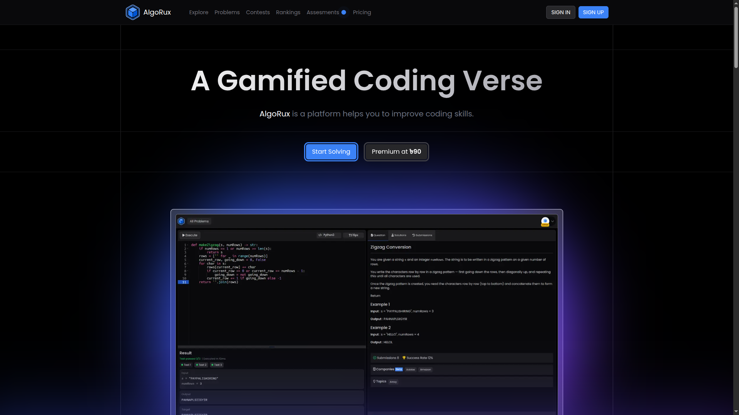
Task: Click the blue SIGN UP button
Action: pos(593,12)
